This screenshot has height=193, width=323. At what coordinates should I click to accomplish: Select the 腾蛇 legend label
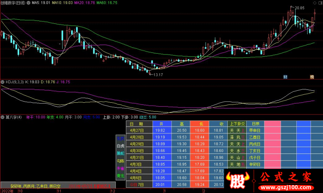(x=121, y=154)
